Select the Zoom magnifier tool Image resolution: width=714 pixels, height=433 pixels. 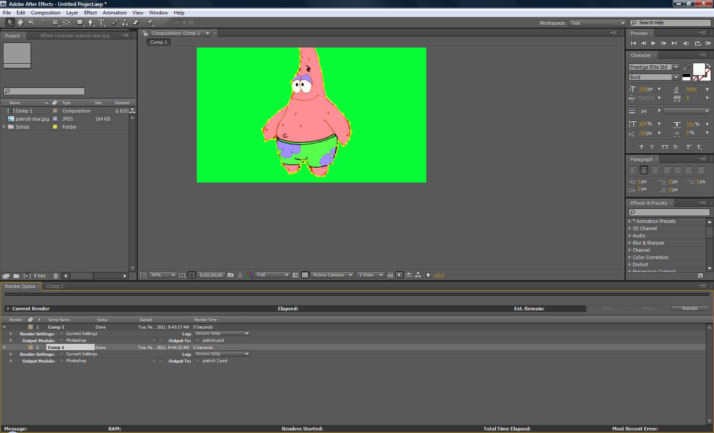click(x=31, y=22)
